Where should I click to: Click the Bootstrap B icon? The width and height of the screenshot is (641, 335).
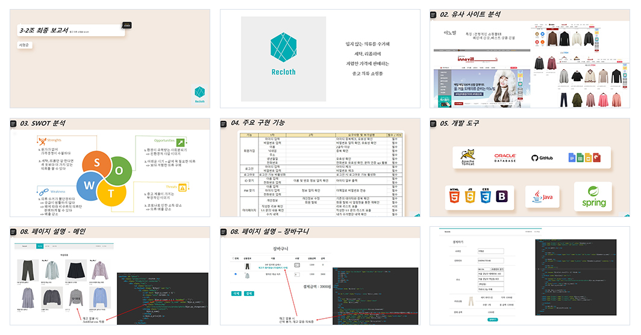point(501,197)
